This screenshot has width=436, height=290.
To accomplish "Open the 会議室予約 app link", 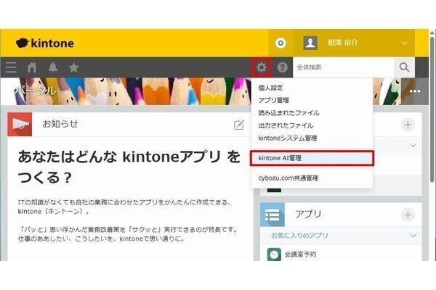I will click(x=300, y=254).
